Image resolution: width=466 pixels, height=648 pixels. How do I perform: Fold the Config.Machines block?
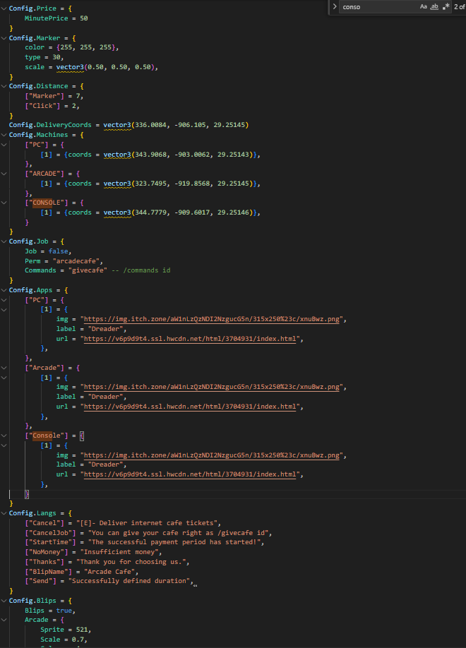coord(4,135)
